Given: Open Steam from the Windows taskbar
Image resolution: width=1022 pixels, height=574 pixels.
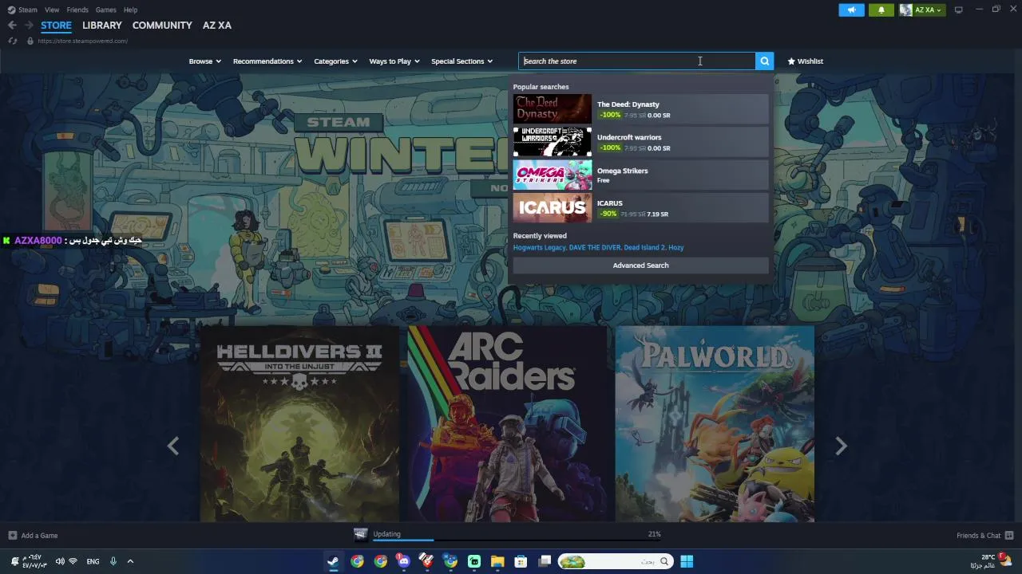Looking at the screenshot, I should pos(333,561).
